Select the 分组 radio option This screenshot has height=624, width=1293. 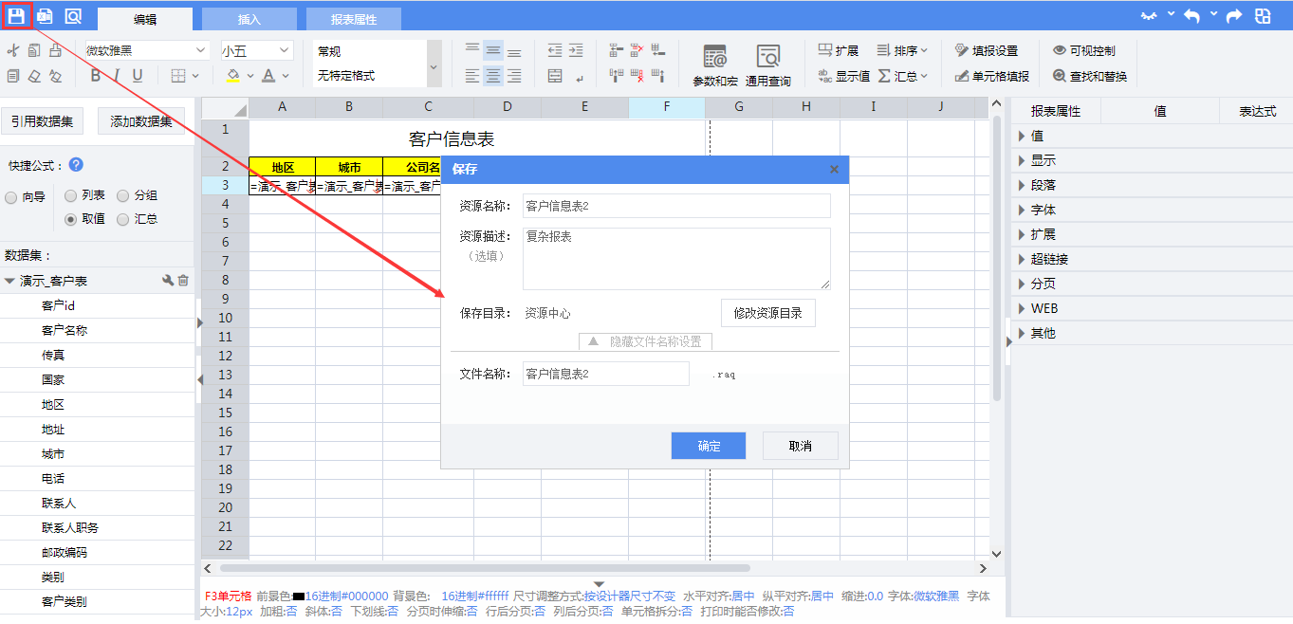[x=123, y=196]
